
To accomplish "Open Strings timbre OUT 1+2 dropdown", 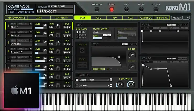I will click(67, 44).
